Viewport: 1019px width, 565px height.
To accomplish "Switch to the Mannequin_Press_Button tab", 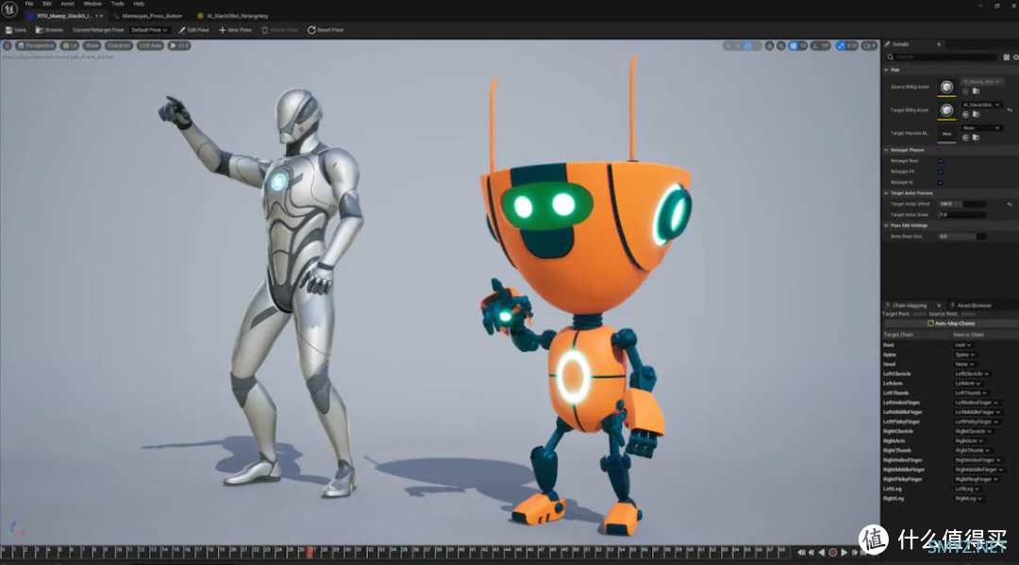I will coord(151,16).
